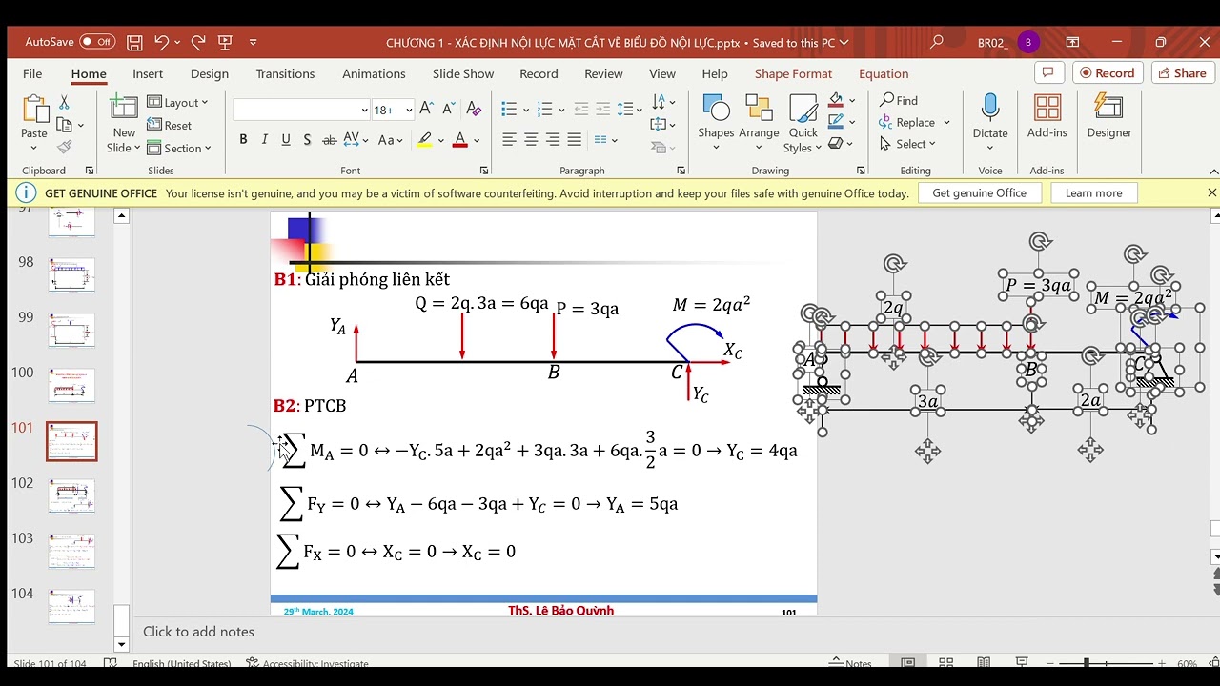Apply the yellow text highlight color
Screen dimensions: 1220x686
point(425,140)
